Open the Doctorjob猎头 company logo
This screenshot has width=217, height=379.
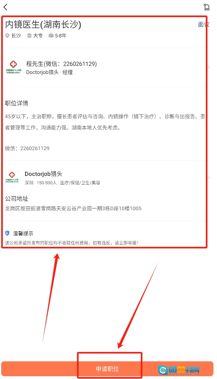pyautogui.click(x=12, y=177)
